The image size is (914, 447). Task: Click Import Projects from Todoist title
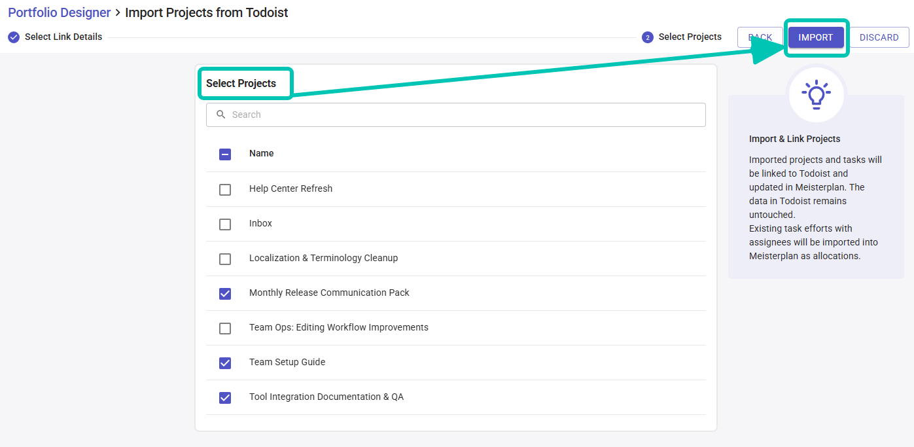click(x=207, y=12)
